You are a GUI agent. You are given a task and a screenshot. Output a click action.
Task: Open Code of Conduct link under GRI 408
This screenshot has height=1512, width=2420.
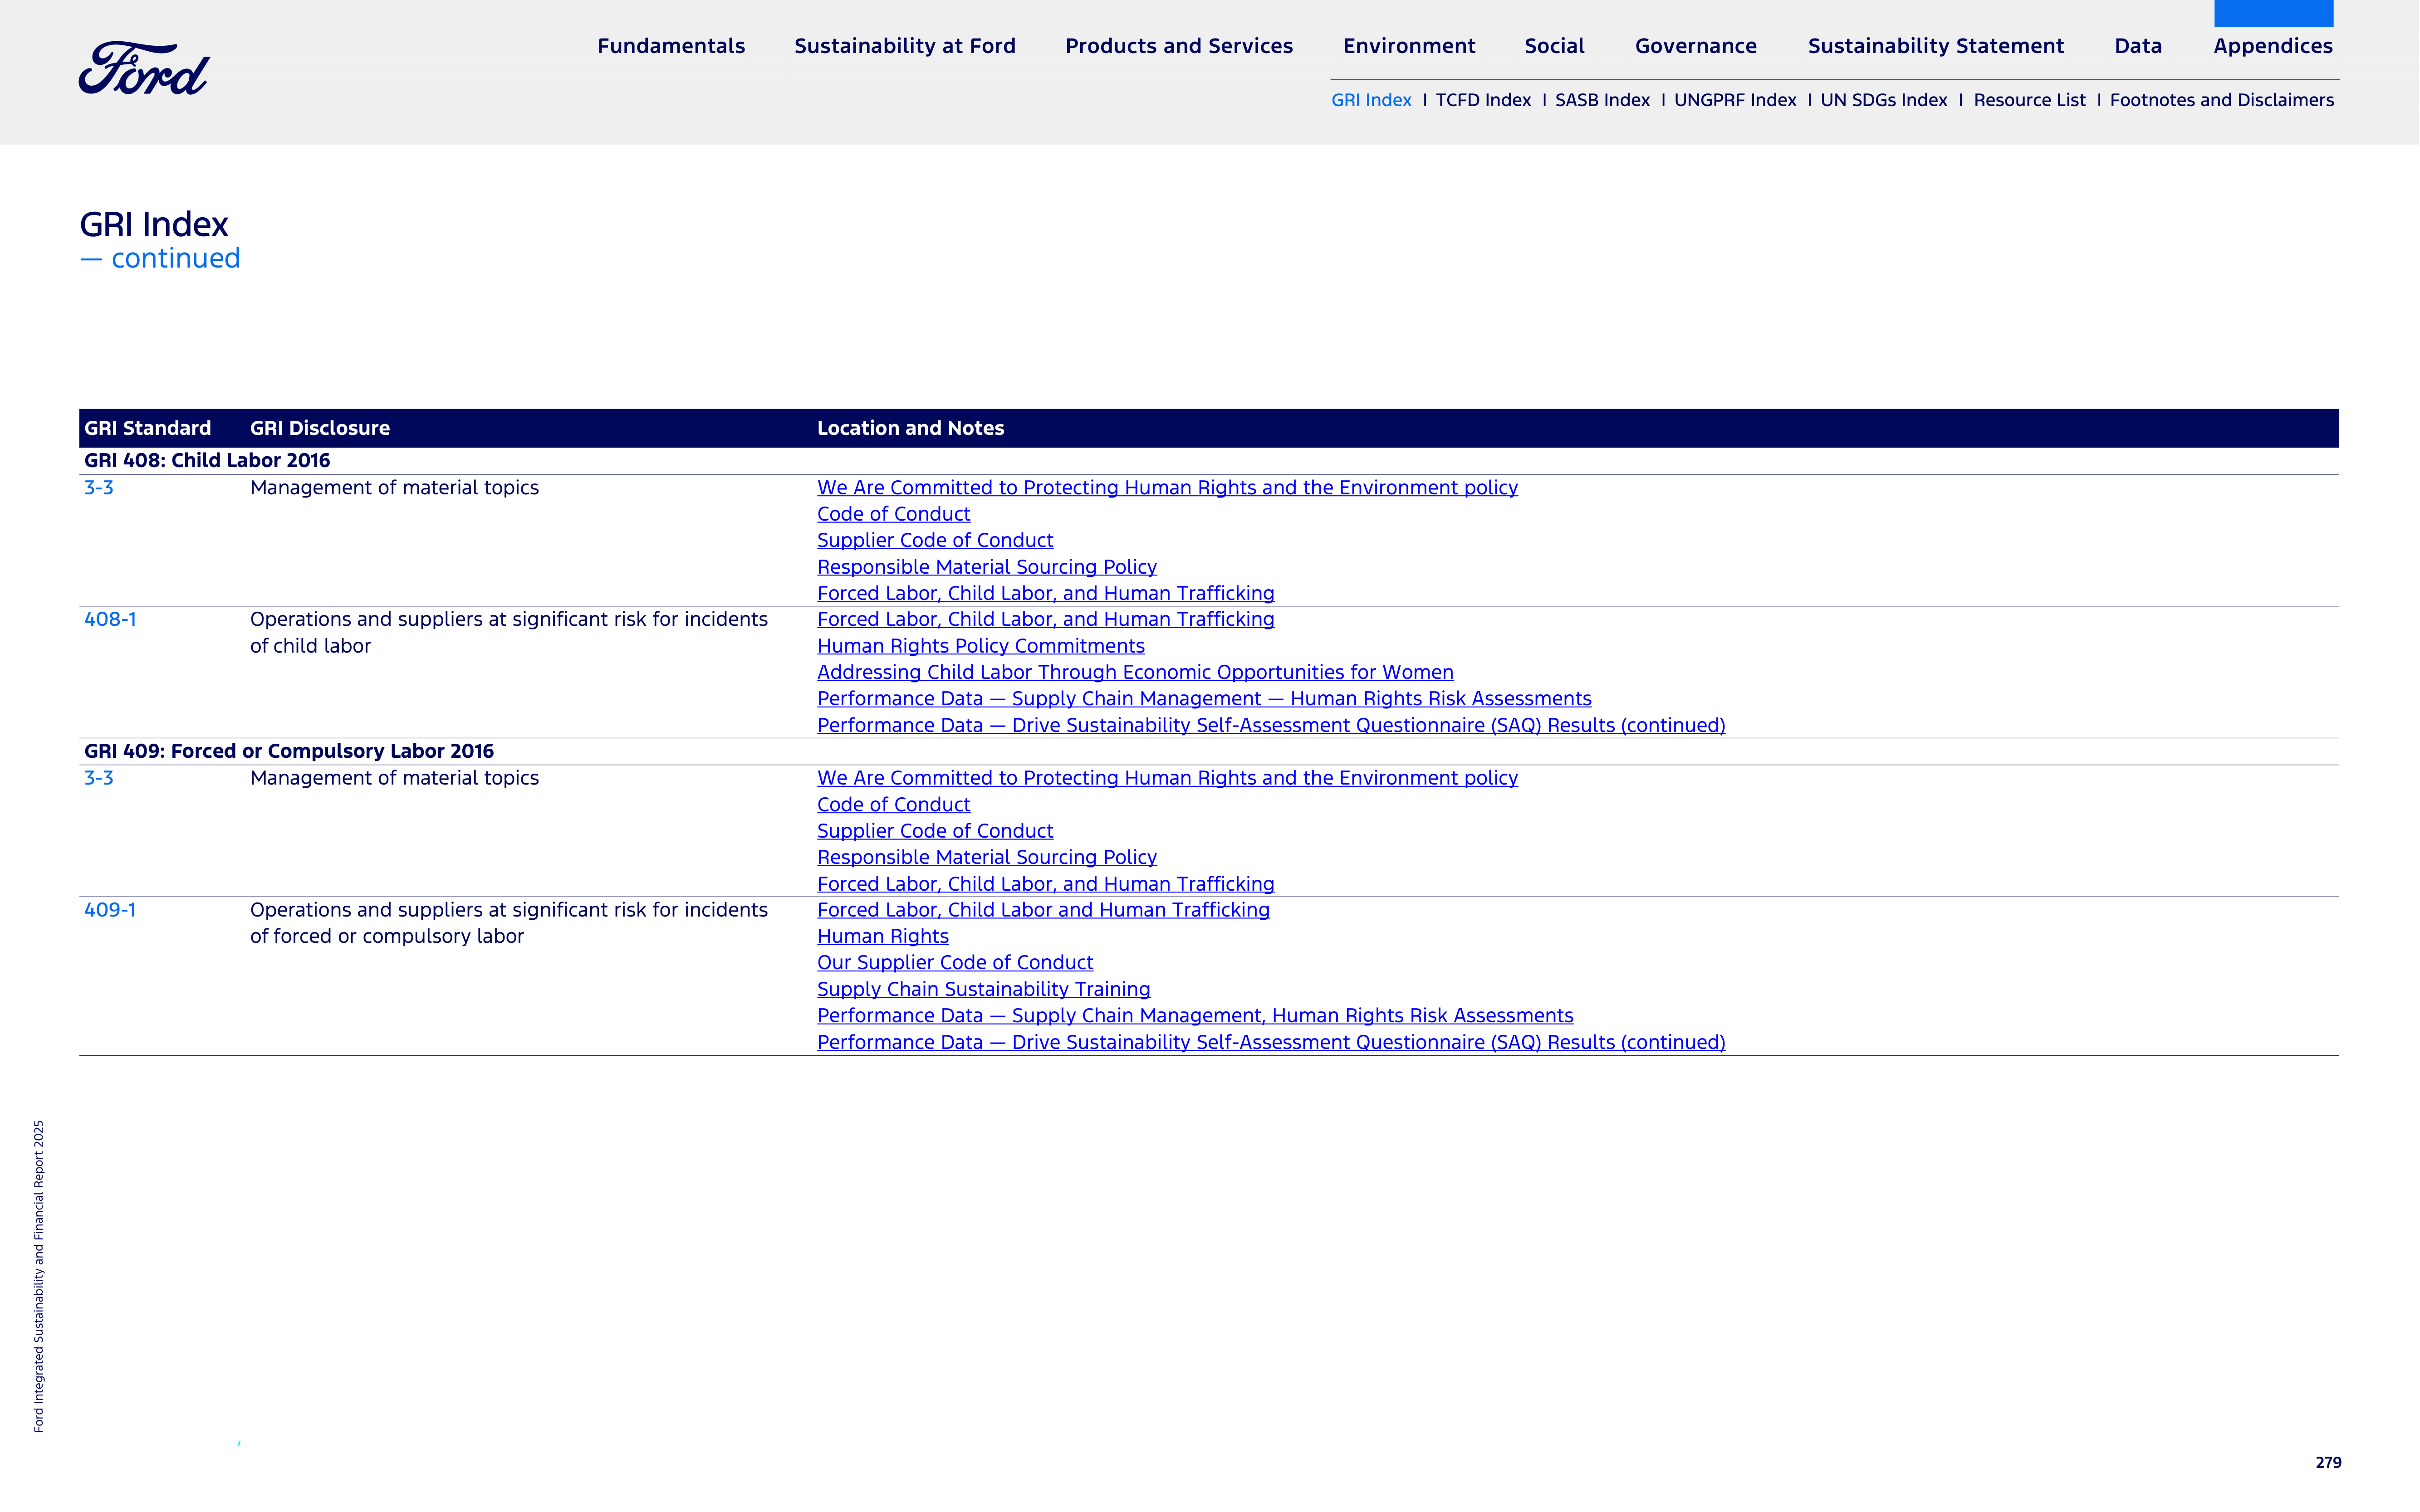tap(893, 514)
